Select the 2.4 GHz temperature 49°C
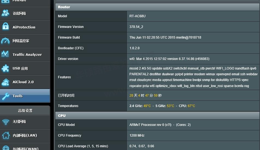The width and height of the screenshot is (260, 150). pos(147,106)
